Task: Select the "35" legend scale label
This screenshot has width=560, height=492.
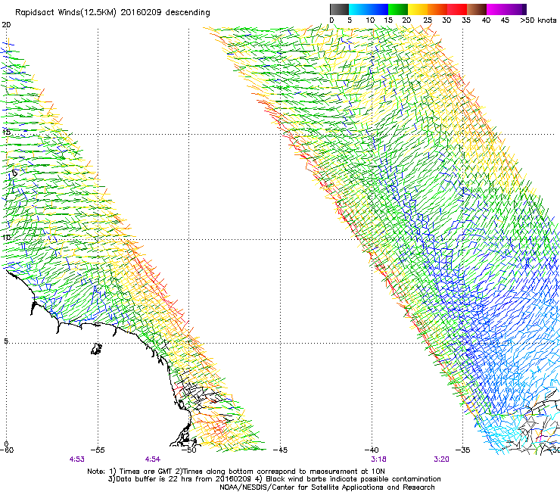Action: (466, 20)
